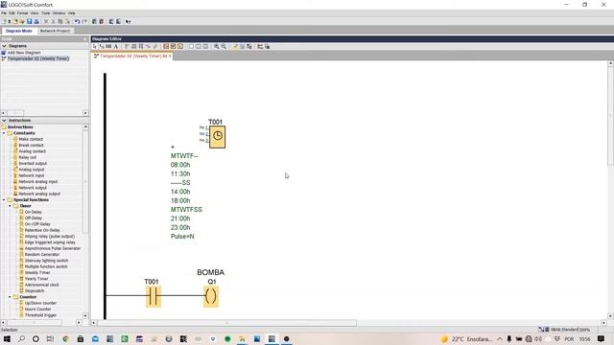Viewport: 614px width, 345px height.
Task: Open Task View on taskbar
Action: 50,338
